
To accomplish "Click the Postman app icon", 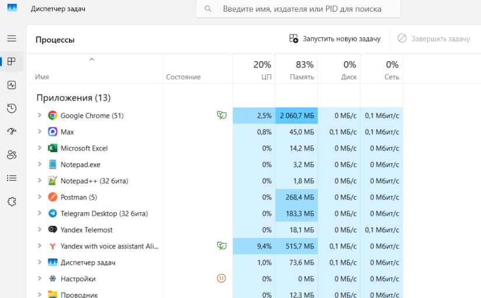I will [53, 197].
